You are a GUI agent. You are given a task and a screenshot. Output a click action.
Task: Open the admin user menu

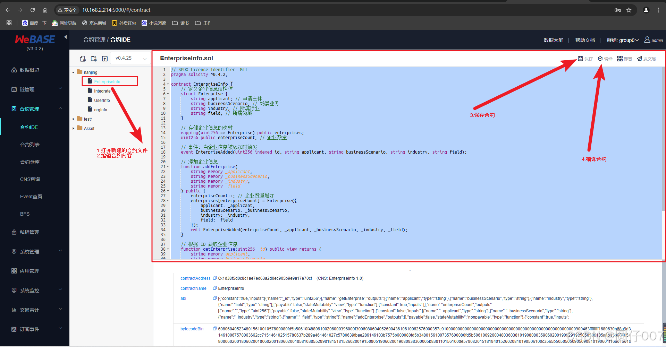654,40
